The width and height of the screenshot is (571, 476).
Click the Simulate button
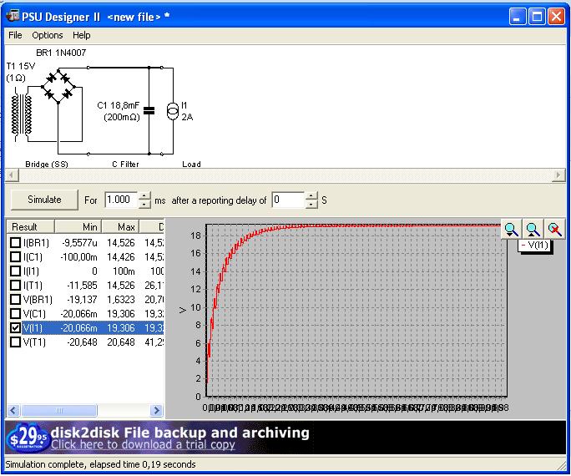tap(44, 200)
